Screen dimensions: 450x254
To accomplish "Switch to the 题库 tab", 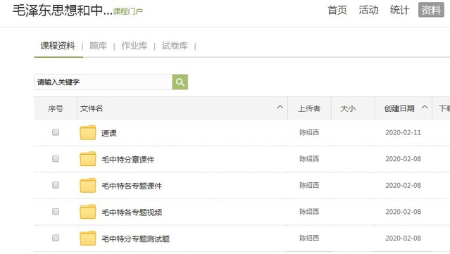I will point(98,46).
